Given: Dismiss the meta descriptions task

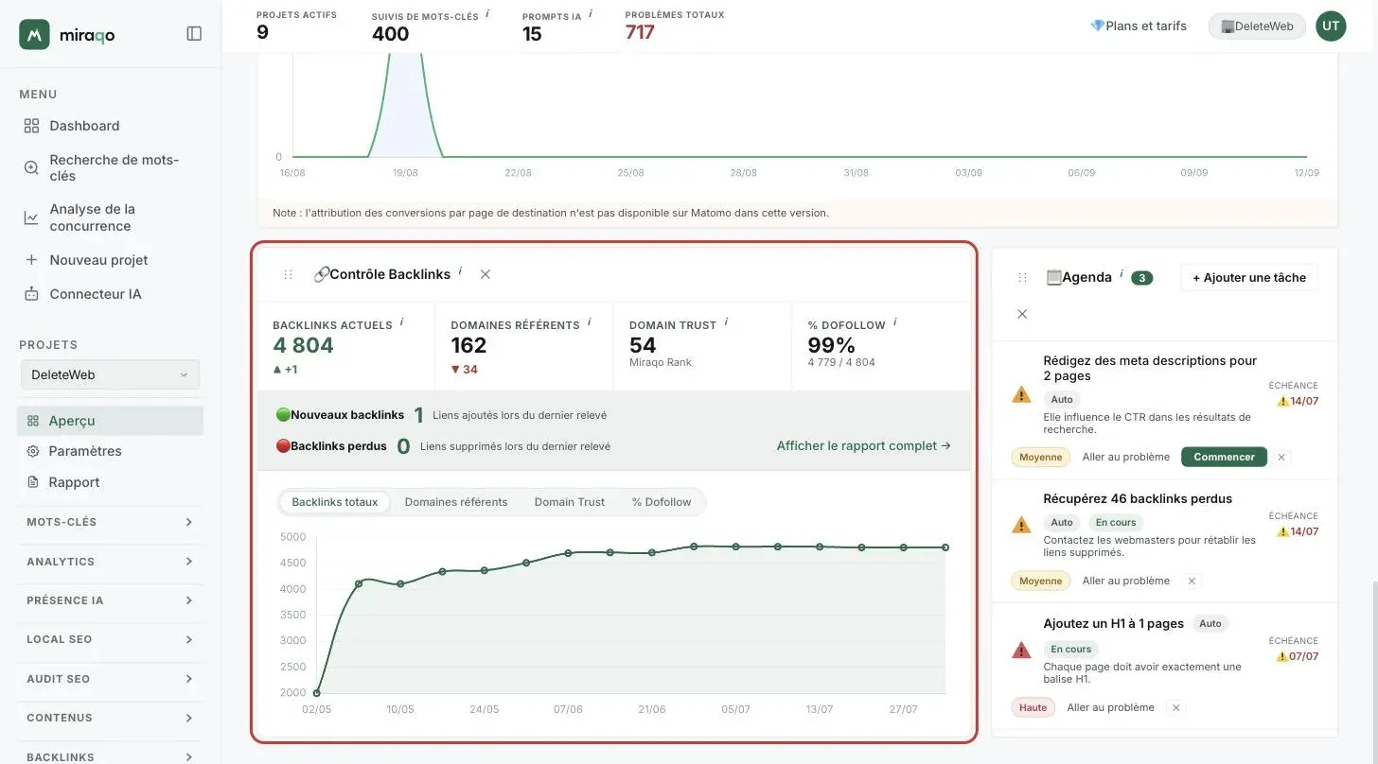Looking at the screenshot, I should [1281, 457].
